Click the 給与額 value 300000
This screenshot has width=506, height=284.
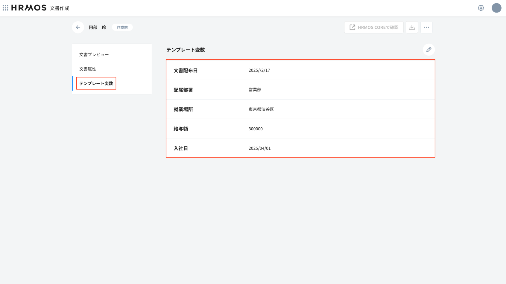click(256, 129)
